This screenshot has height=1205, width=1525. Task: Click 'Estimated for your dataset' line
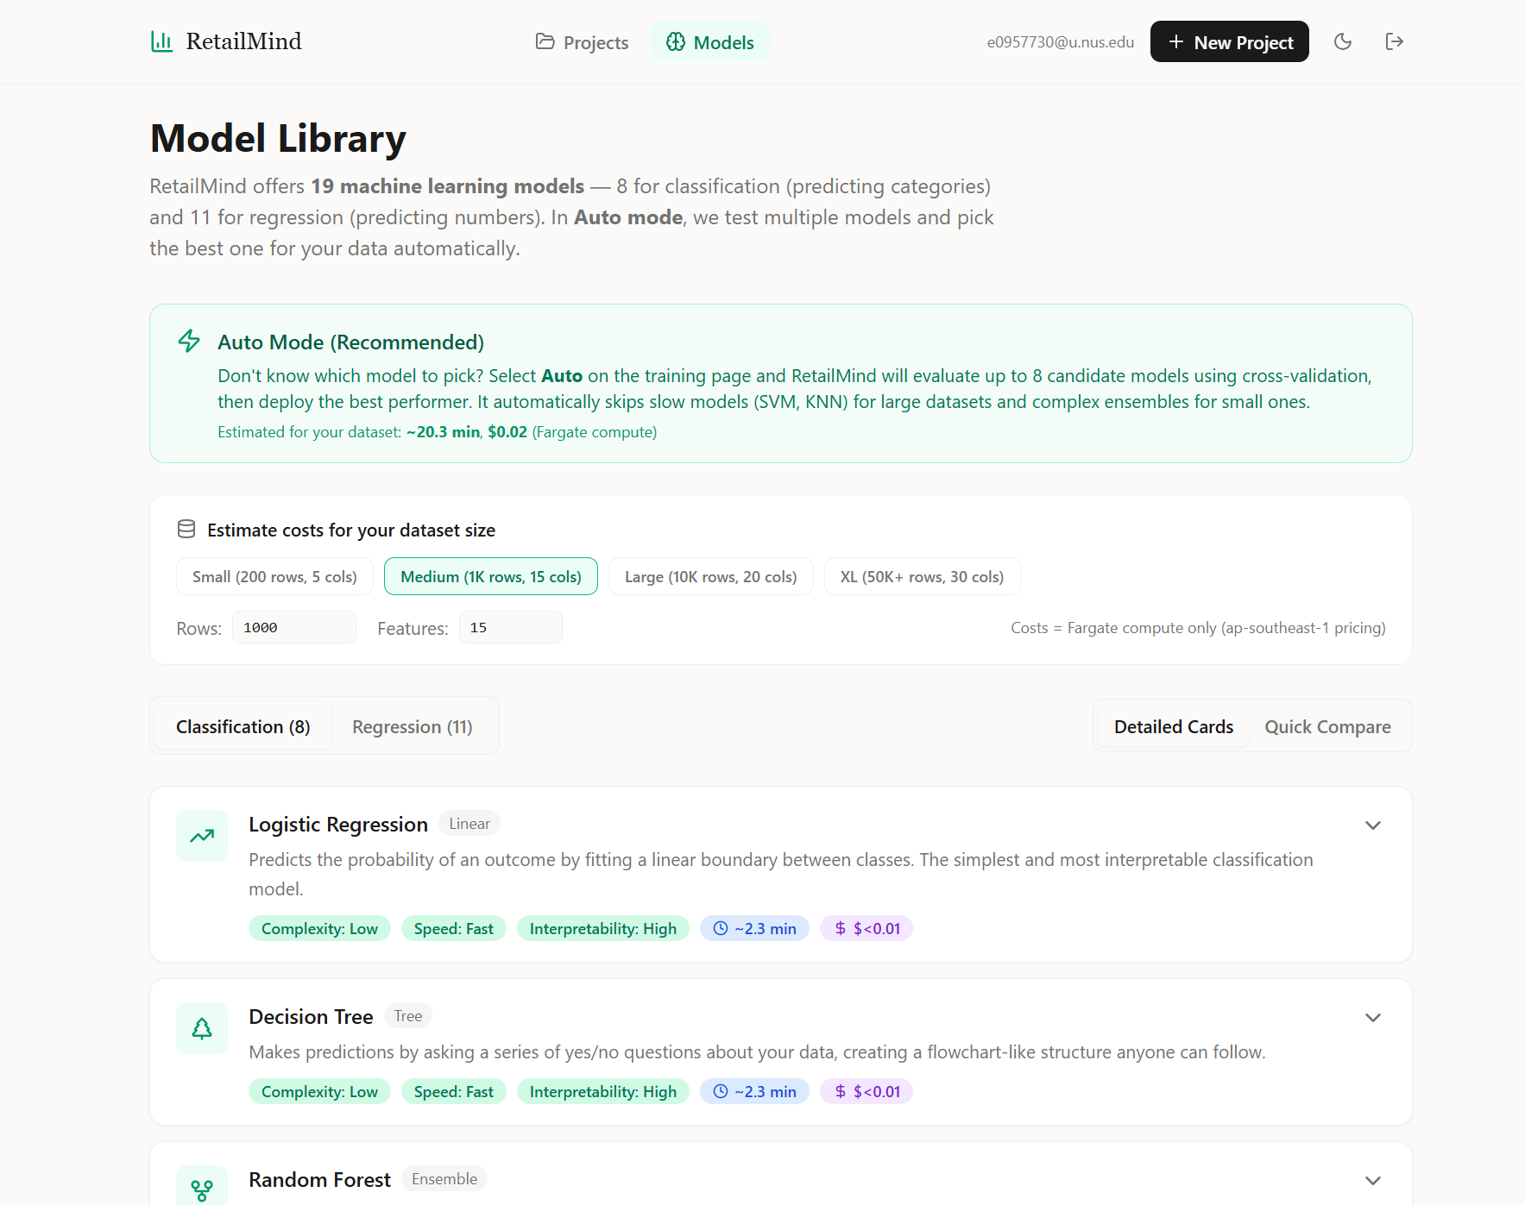pyautogui.click(x=437, y=432)
